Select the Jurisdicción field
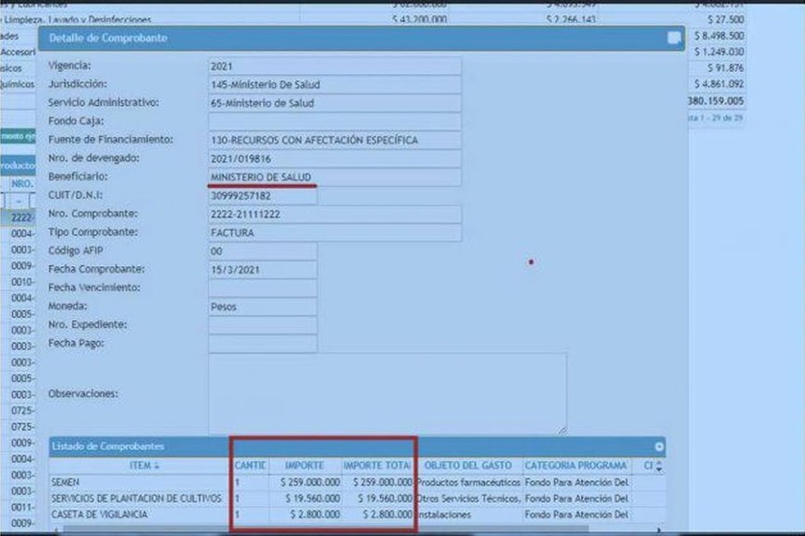This screenshot has height=536, width=805. pos(334,85)
